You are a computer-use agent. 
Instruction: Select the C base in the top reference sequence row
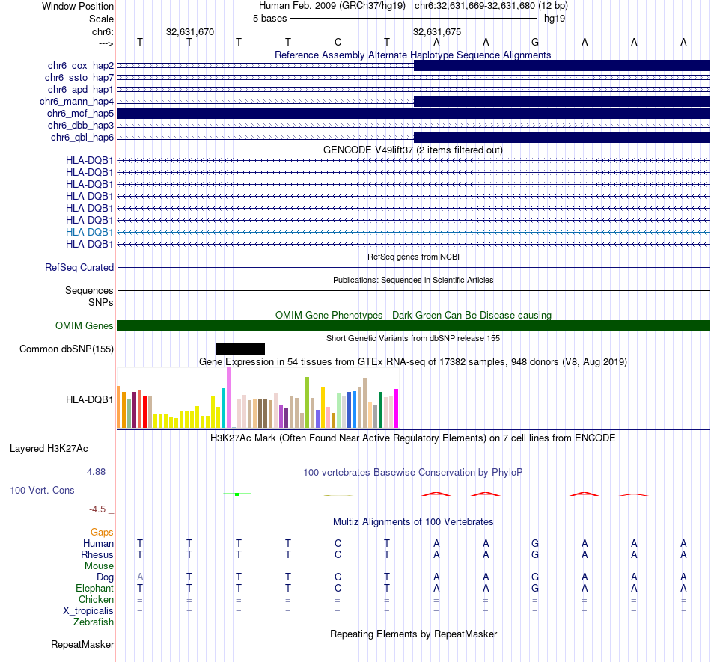point(338,42)
